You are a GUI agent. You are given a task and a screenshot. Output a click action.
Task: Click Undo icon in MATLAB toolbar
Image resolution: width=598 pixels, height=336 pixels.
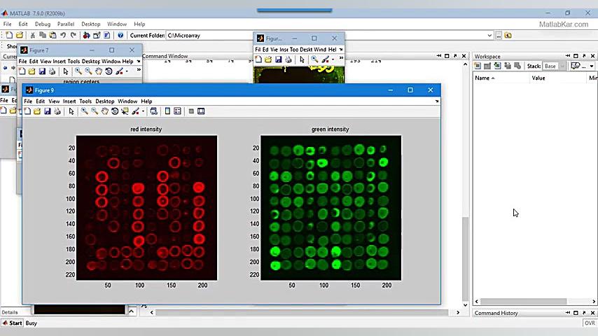(63, 35)
